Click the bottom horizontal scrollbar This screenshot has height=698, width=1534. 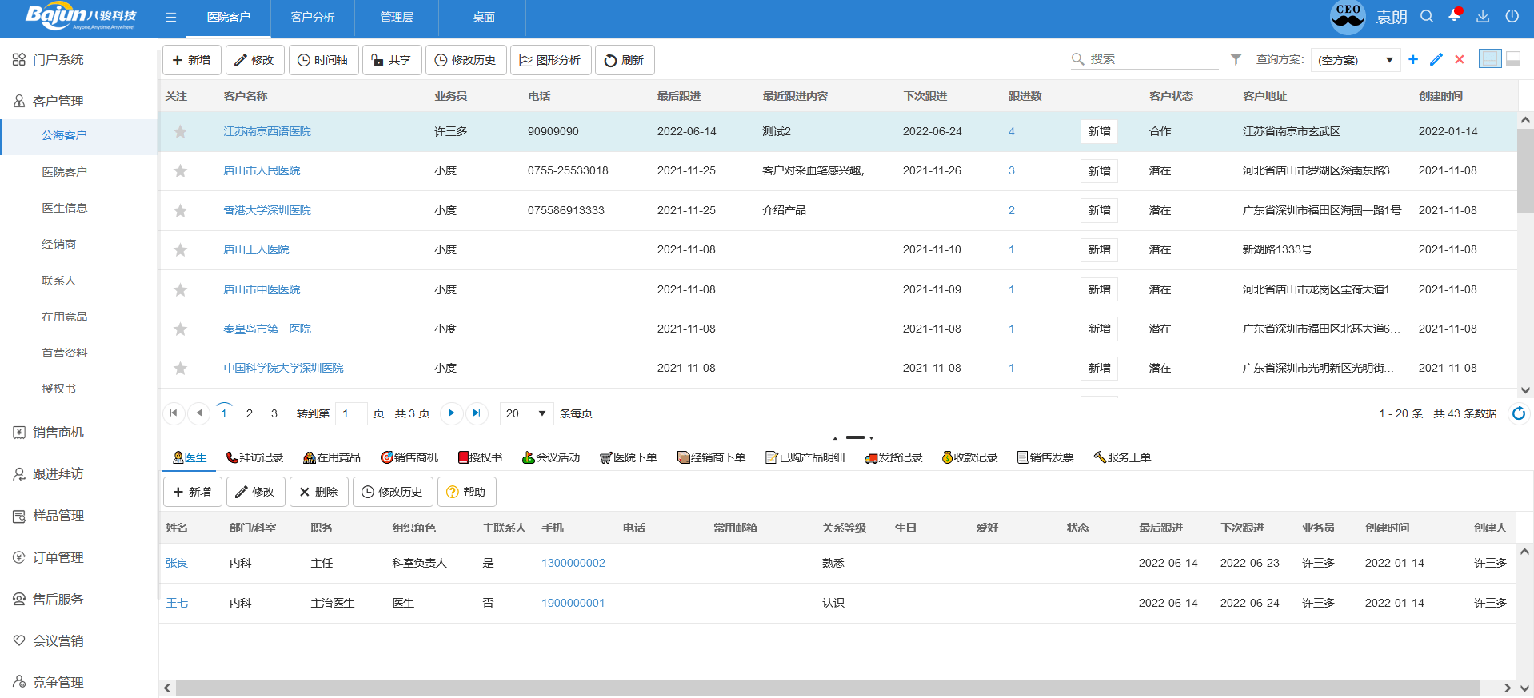point(827,688)
